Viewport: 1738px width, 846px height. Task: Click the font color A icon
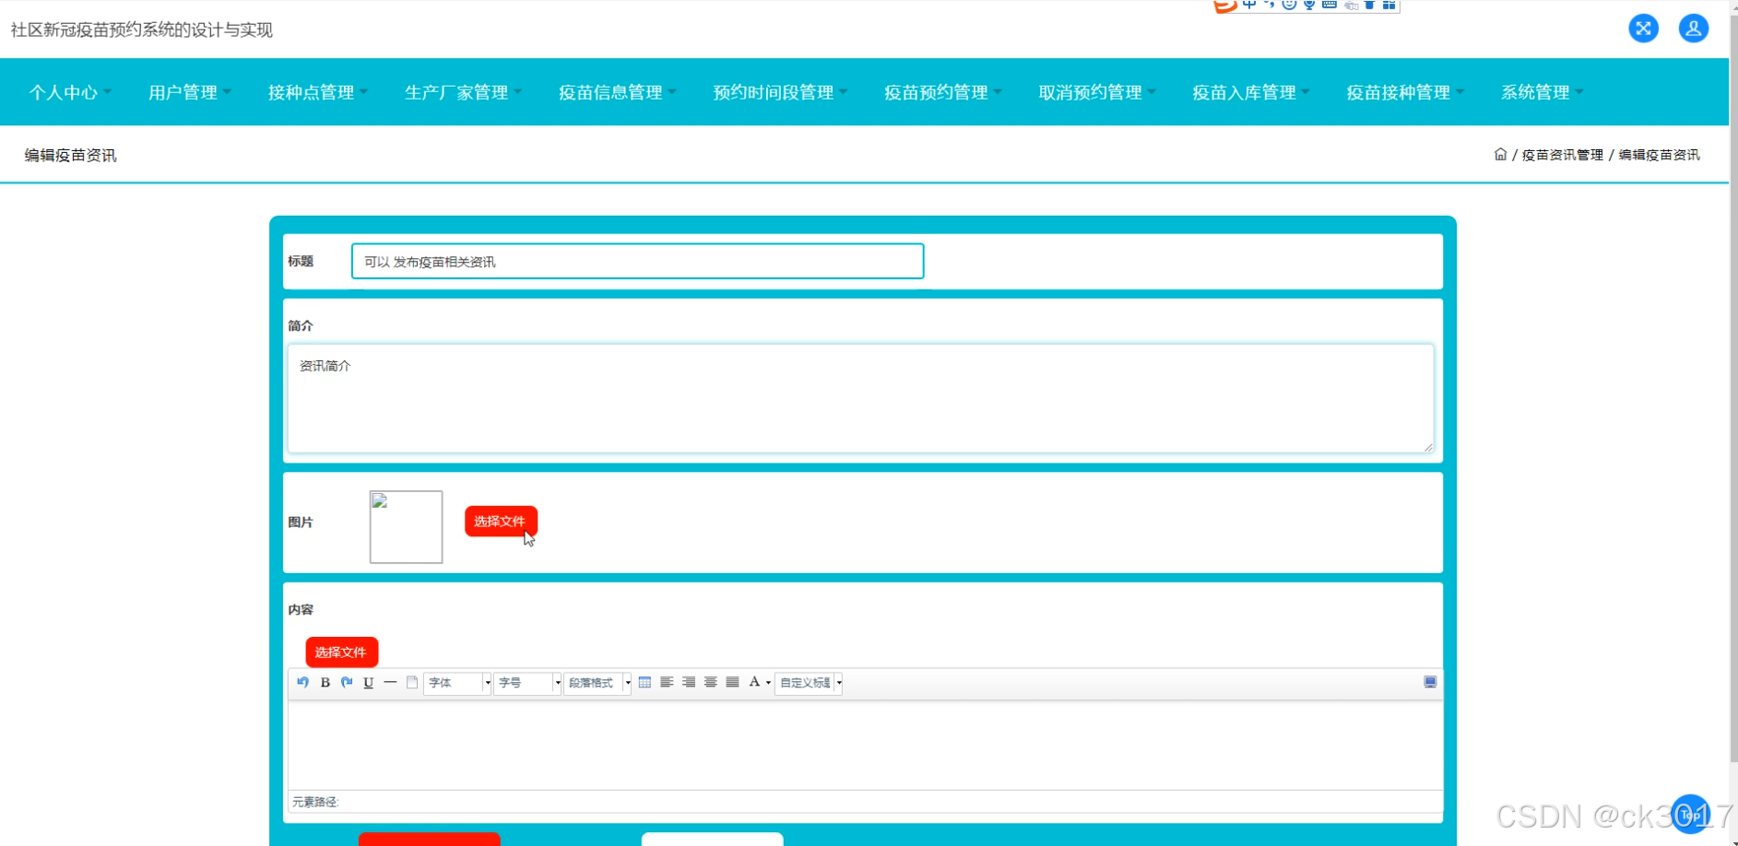pyautogui.click(x=754, y=683)
